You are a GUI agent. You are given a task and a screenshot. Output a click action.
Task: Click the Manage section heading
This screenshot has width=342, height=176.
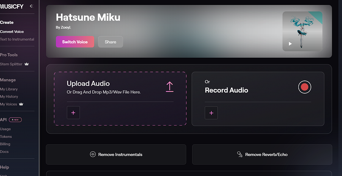click(x=8, y=80)
